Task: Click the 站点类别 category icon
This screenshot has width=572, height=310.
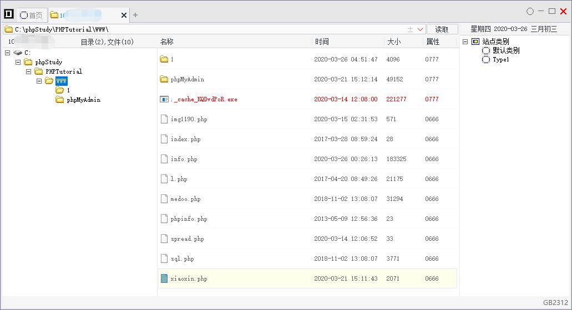Action: (x=475, y=42)
